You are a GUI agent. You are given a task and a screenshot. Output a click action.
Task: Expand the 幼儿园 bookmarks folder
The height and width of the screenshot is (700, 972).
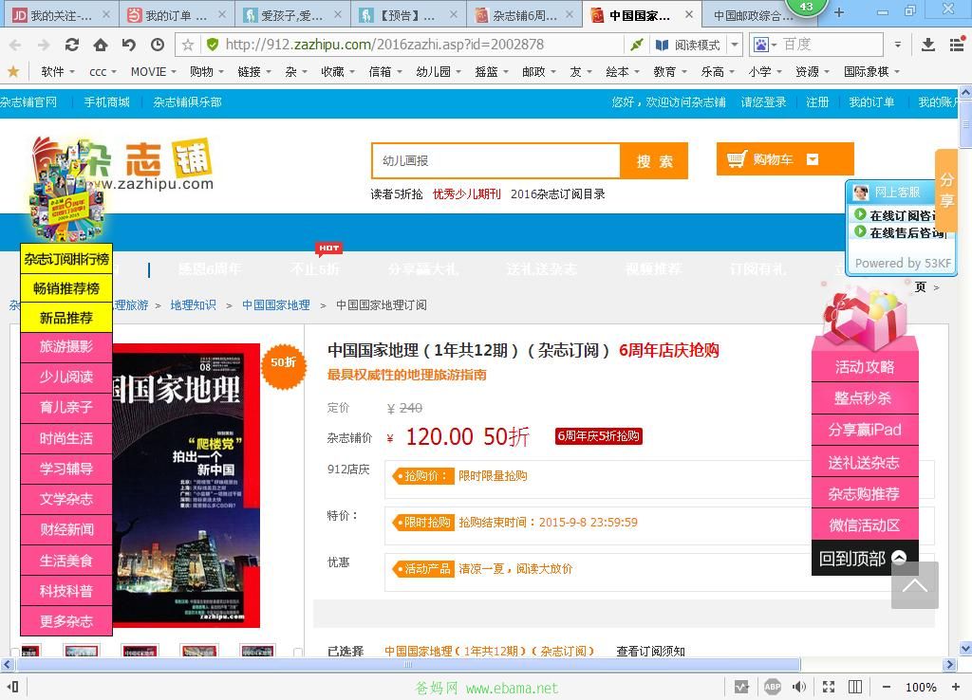point(439,72)
